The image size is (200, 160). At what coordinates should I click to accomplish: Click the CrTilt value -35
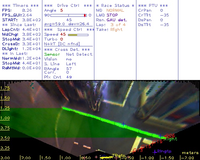click(164, 15)
